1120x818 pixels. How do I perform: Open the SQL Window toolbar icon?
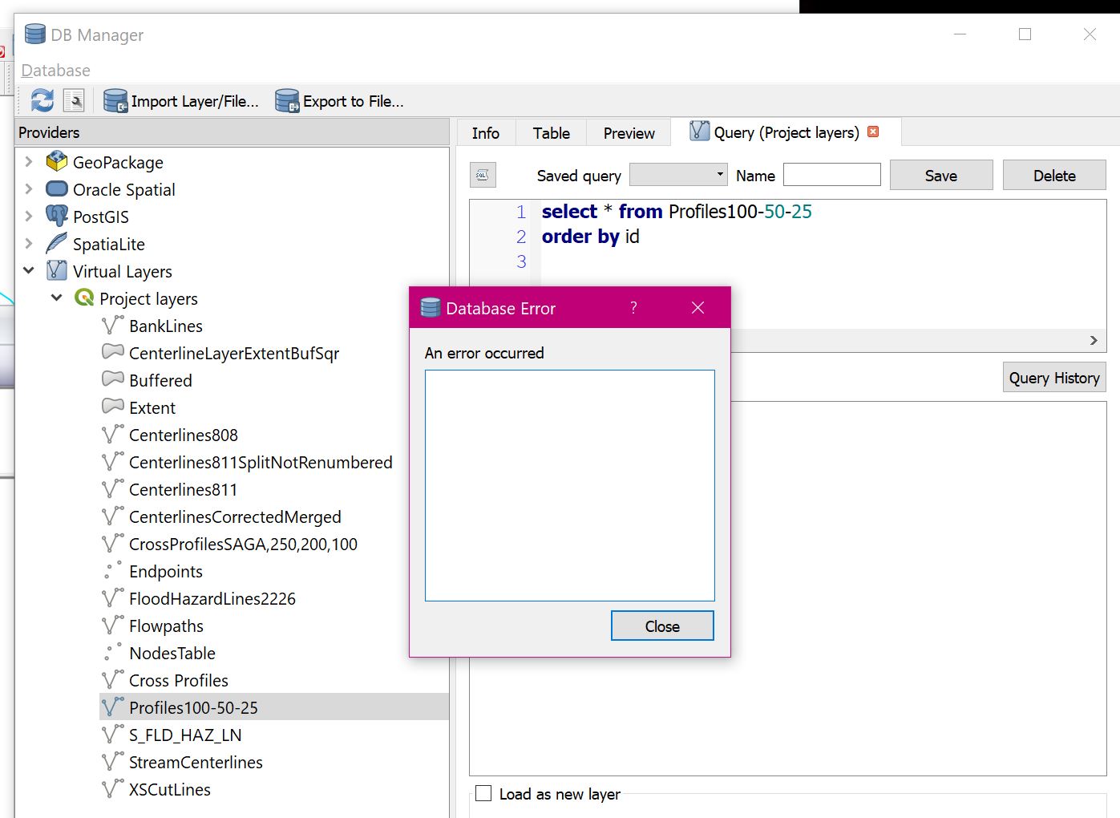[74, 101]
